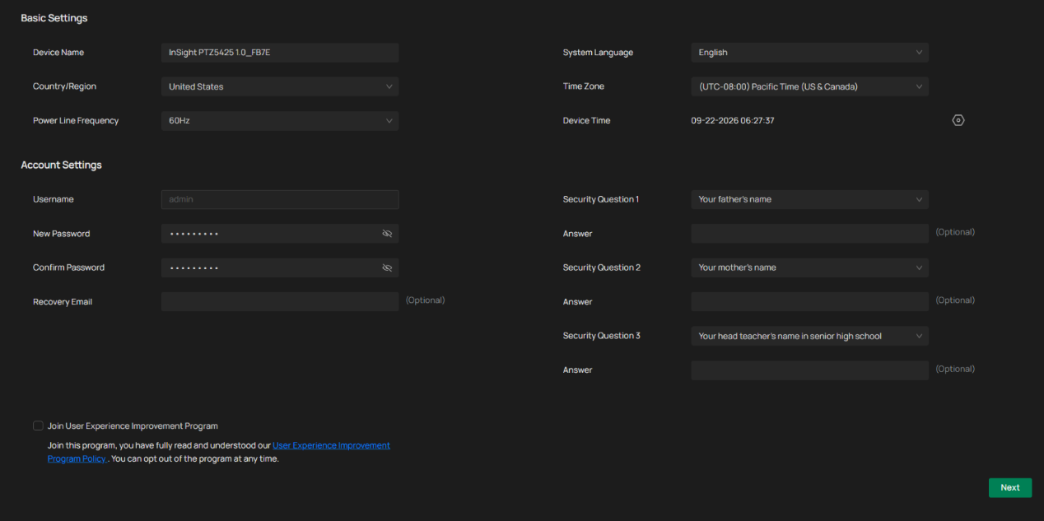This screenshot has height=521, width=1044.
Task: Click the Device Time label
Action: pos(587,120)
